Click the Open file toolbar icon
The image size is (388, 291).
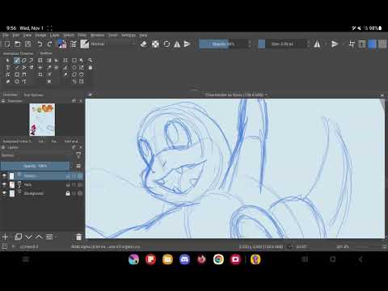pos(18,44)
